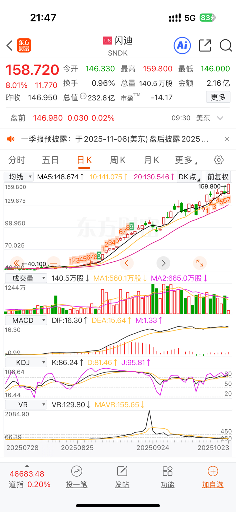Open the search magnifier icon
This screenshot has width=236, height=512.
[226, 46]
